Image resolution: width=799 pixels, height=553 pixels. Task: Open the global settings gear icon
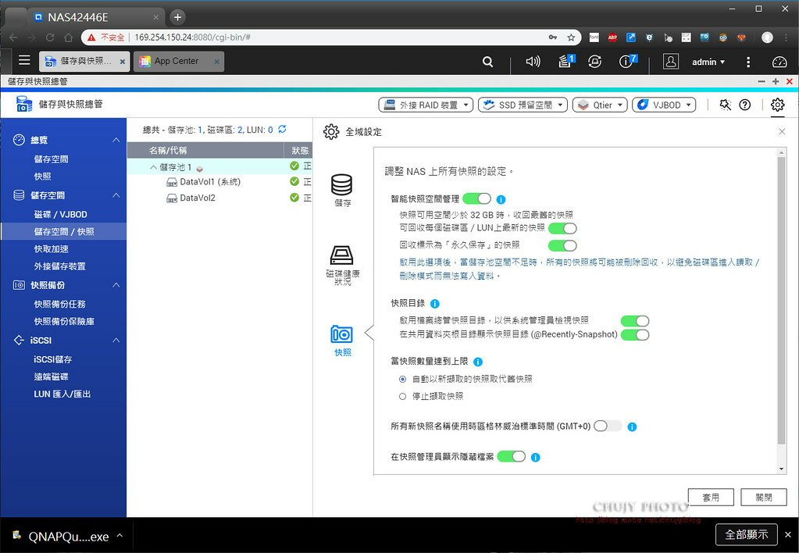pyautogui.click(x=777, y=105)
